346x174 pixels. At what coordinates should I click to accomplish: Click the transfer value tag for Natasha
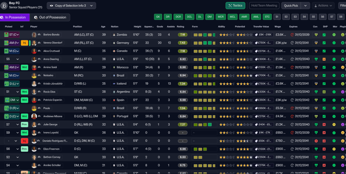pos(263,75)
